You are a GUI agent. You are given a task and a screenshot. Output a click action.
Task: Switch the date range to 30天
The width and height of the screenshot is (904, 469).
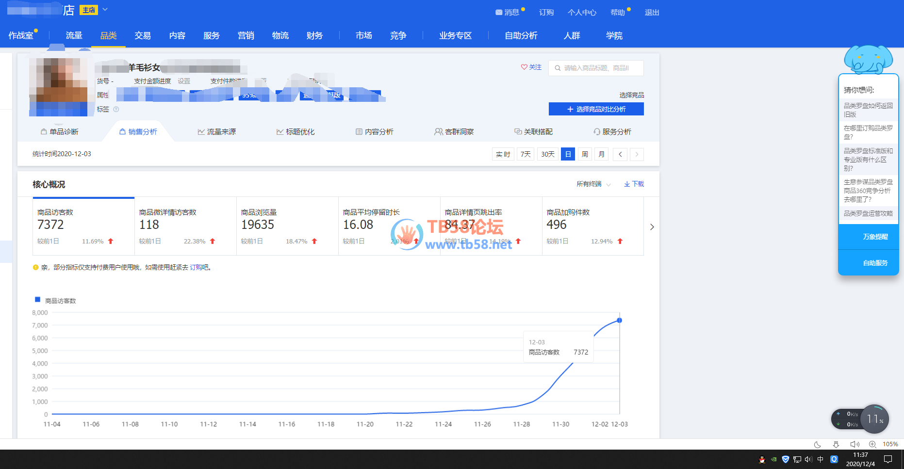point(547,154)
